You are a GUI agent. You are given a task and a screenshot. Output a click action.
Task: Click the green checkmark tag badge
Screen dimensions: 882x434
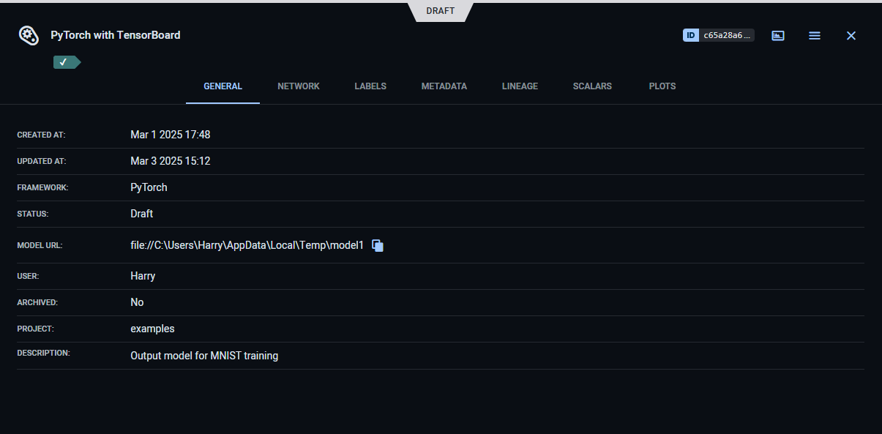66,62
